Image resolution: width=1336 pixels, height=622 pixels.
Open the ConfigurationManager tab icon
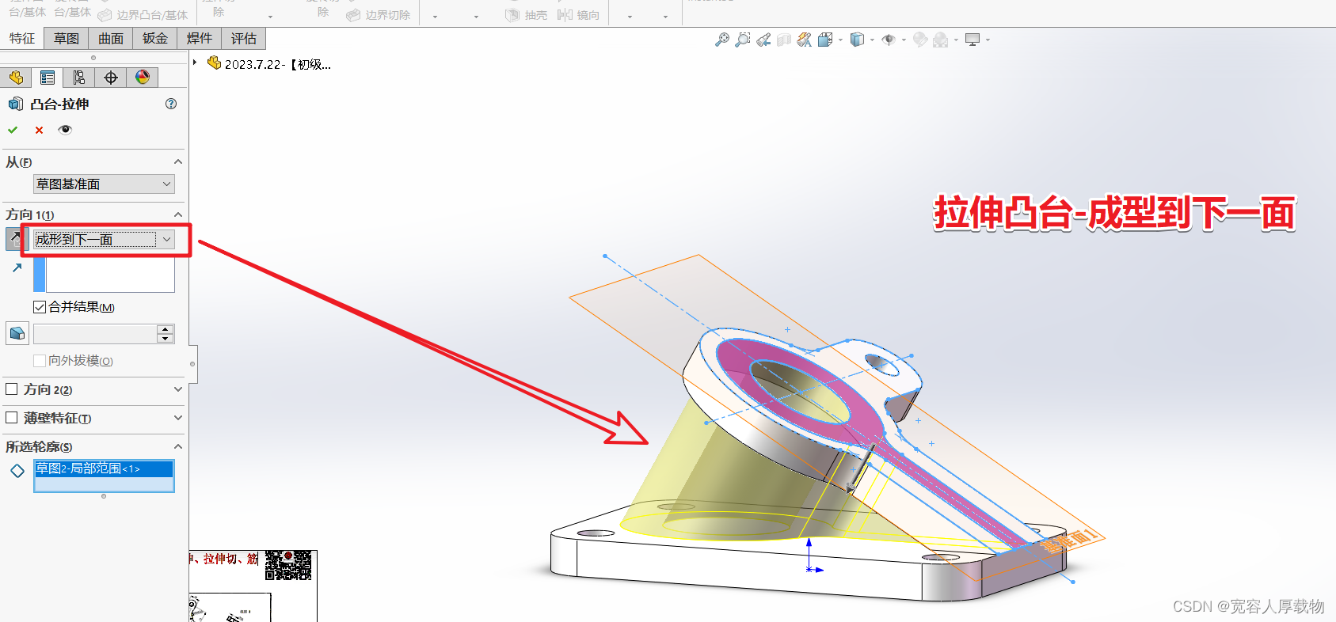[x=79, y=78]
